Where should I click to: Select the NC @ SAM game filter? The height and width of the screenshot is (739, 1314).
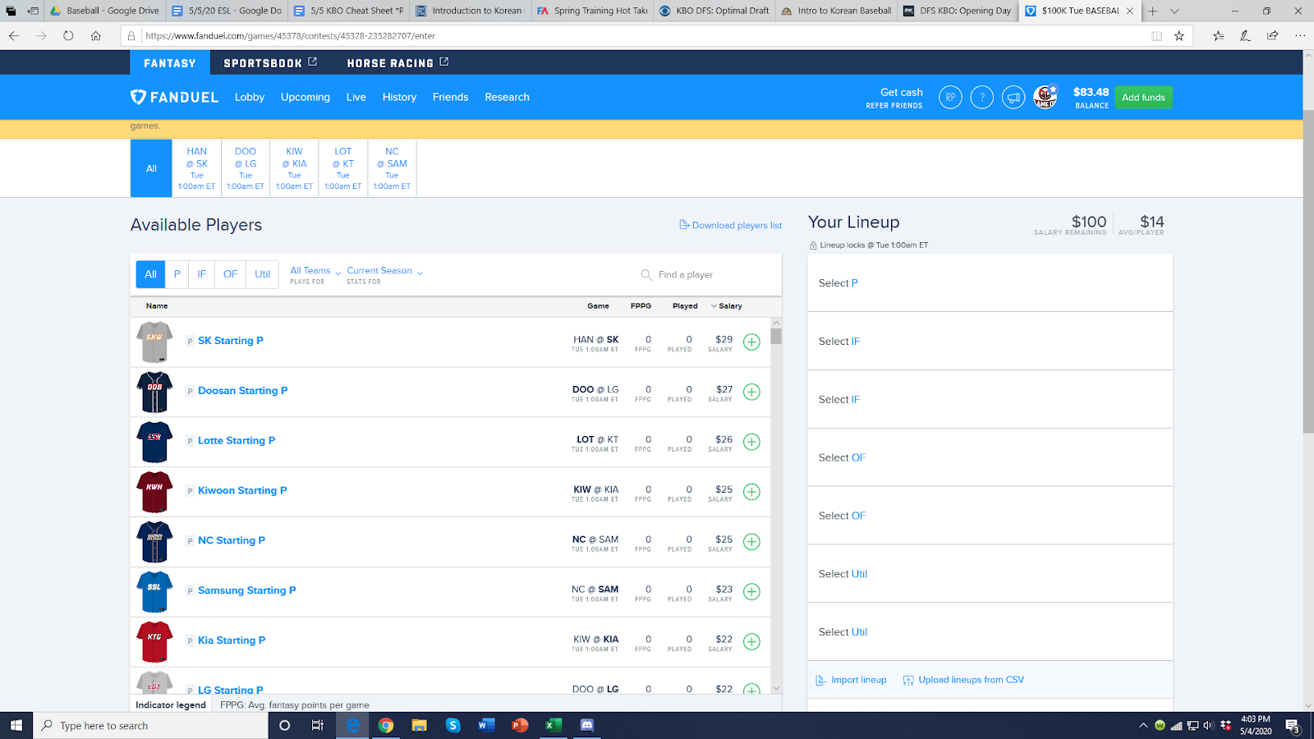tap(392, 168)
